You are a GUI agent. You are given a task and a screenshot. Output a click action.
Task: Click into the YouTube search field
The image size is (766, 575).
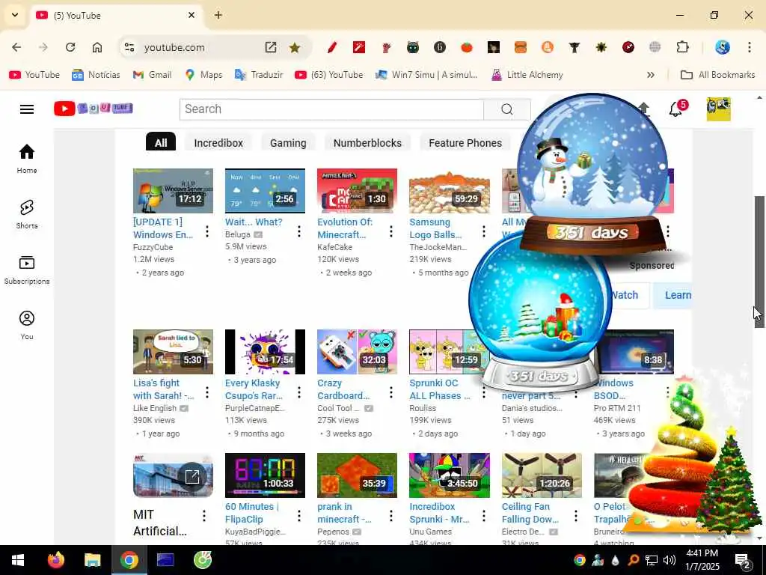coord(331,109)
